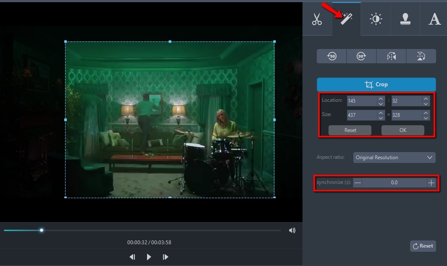Click the Location X field showing 145
This screenshot has width=447, height=266.
point(362,101)
